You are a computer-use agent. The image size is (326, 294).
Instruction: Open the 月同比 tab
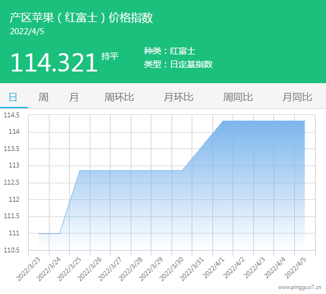point(297,97)
